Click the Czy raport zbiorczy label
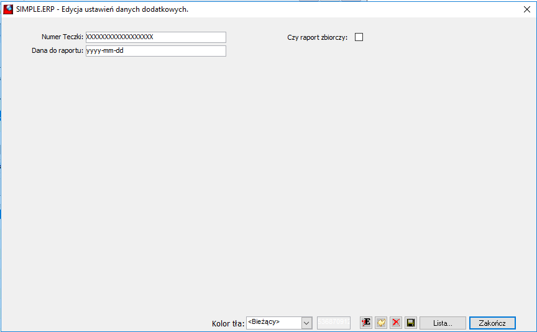 coord(317,37)
